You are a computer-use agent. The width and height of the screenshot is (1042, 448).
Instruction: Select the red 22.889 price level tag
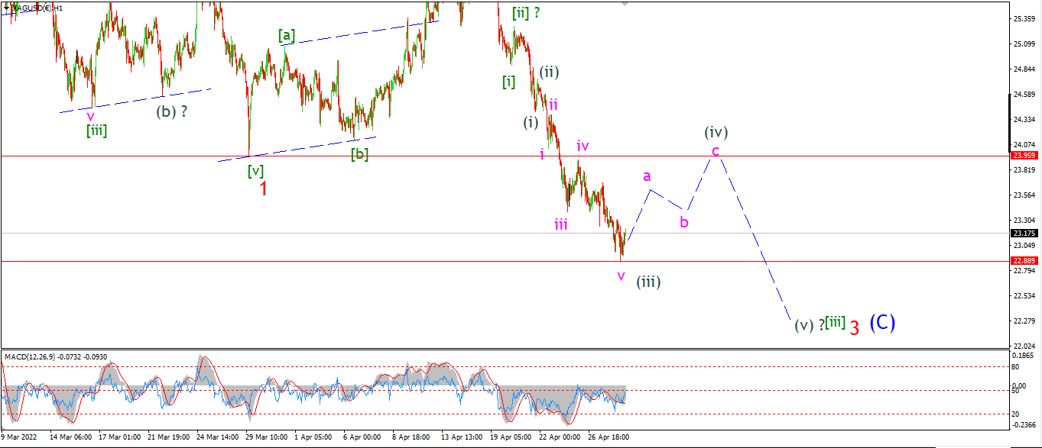tap(1025, 261)
